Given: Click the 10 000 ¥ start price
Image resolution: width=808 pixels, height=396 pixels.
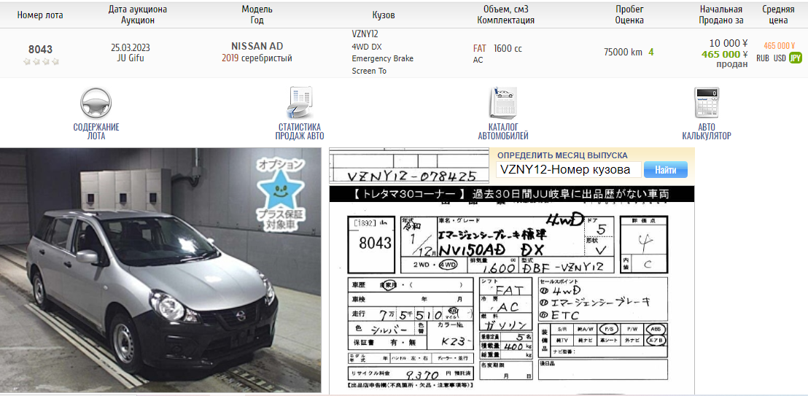Looking at the screenshot, I should pos(729,43).
